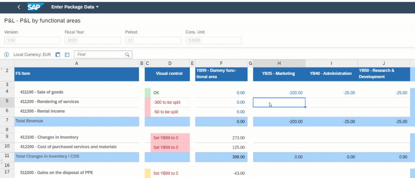Select column H header
Image resolution: width=415 pixels, height=178 pixels.
(279, 63)
